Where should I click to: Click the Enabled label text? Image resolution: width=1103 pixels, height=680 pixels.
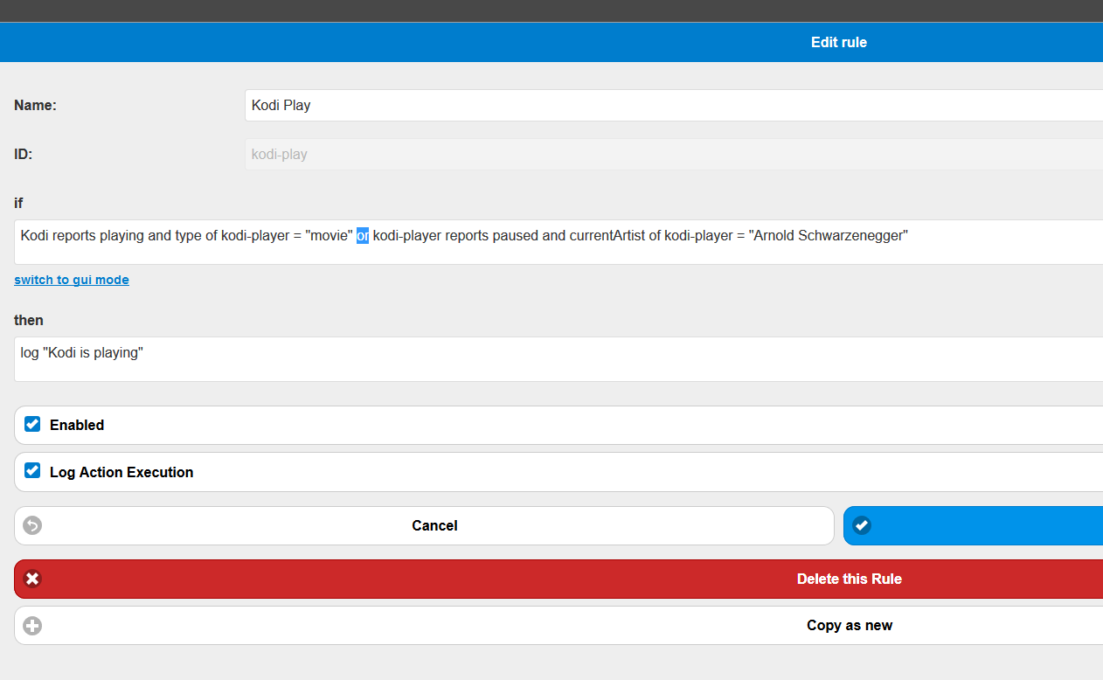coord(77,425)
